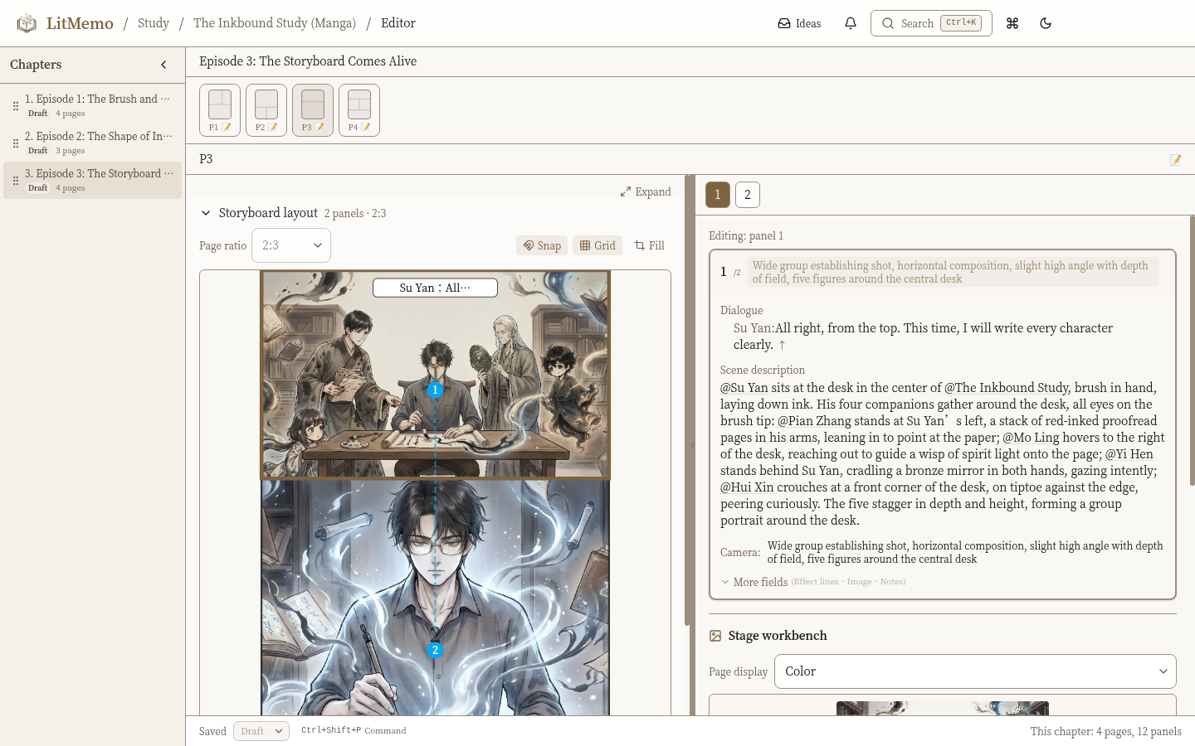The width and height of the screenshot is (1195, 746).
Task: Click the Editor breadcrumb
Action: (398, 23)
